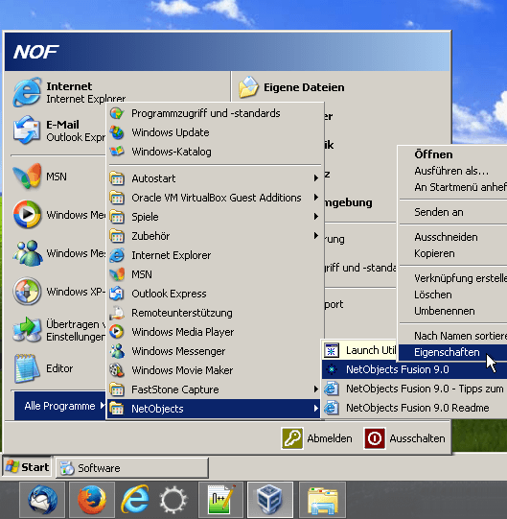Expand Oracle VM VirtualBox Guest Additions submenu arrow
The image size is (507, 519).
(x=316, y=198)
